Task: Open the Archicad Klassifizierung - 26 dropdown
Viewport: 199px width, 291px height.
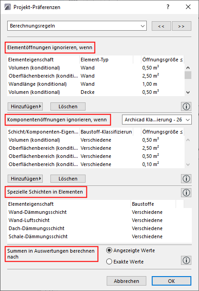Action: pos(157,120)
